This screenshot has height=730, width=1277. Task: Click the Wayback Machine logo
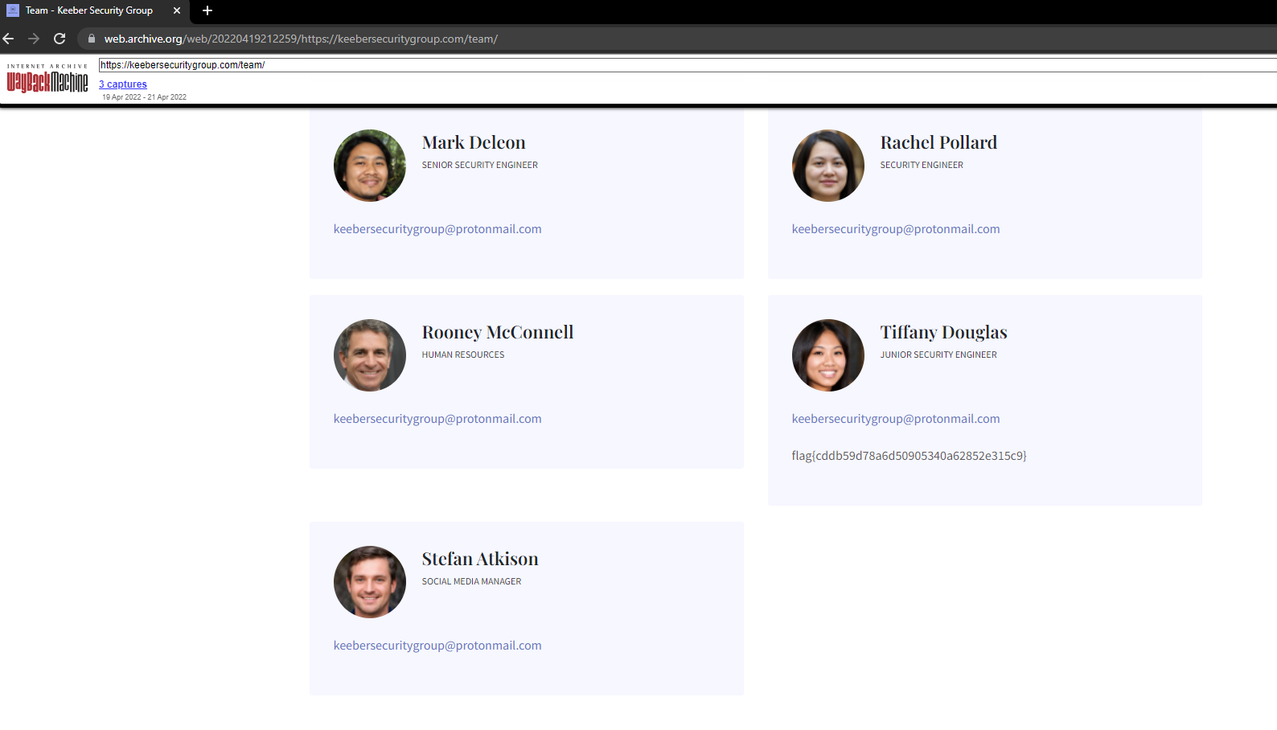tap(47, 81)
